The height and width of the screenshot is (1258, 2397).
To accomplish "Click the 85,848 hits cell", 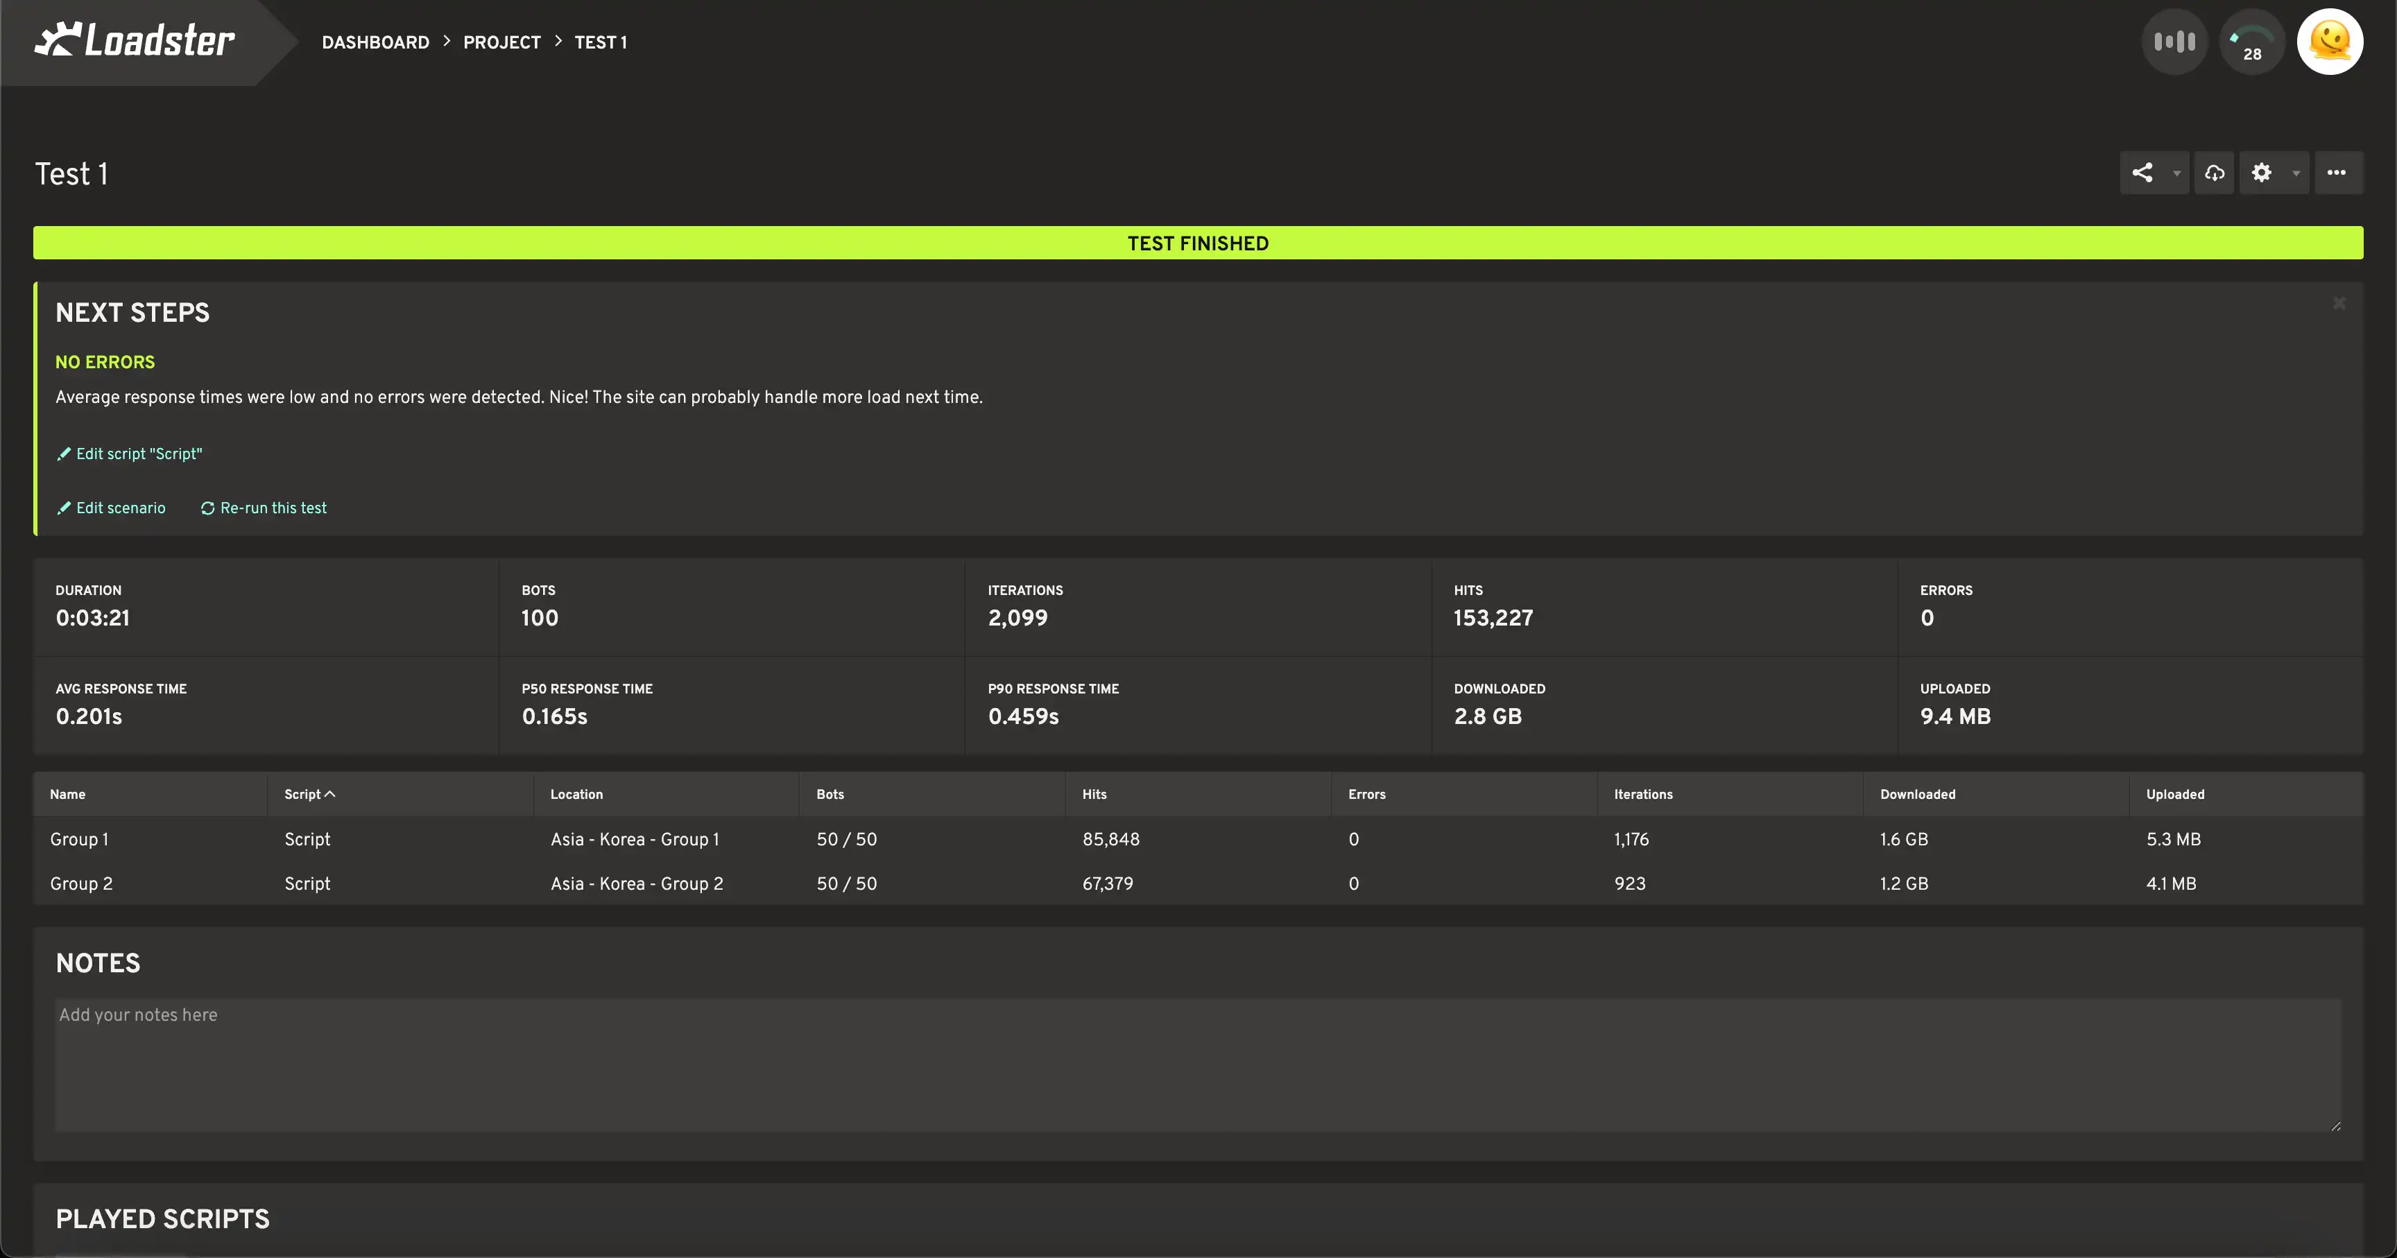I will click(x=1110, y=839).
